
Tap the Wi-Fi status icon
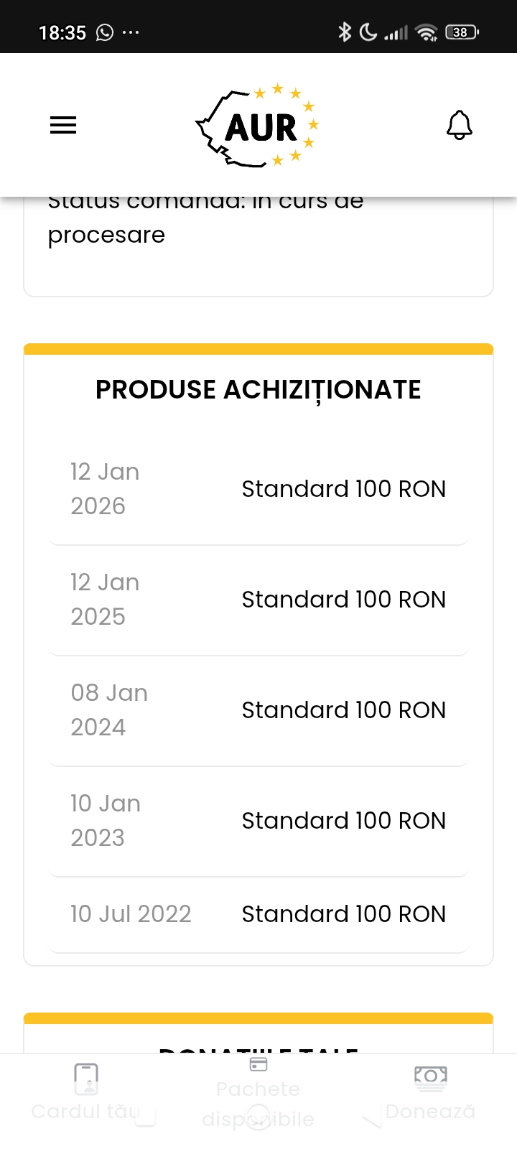pos(427,32)
